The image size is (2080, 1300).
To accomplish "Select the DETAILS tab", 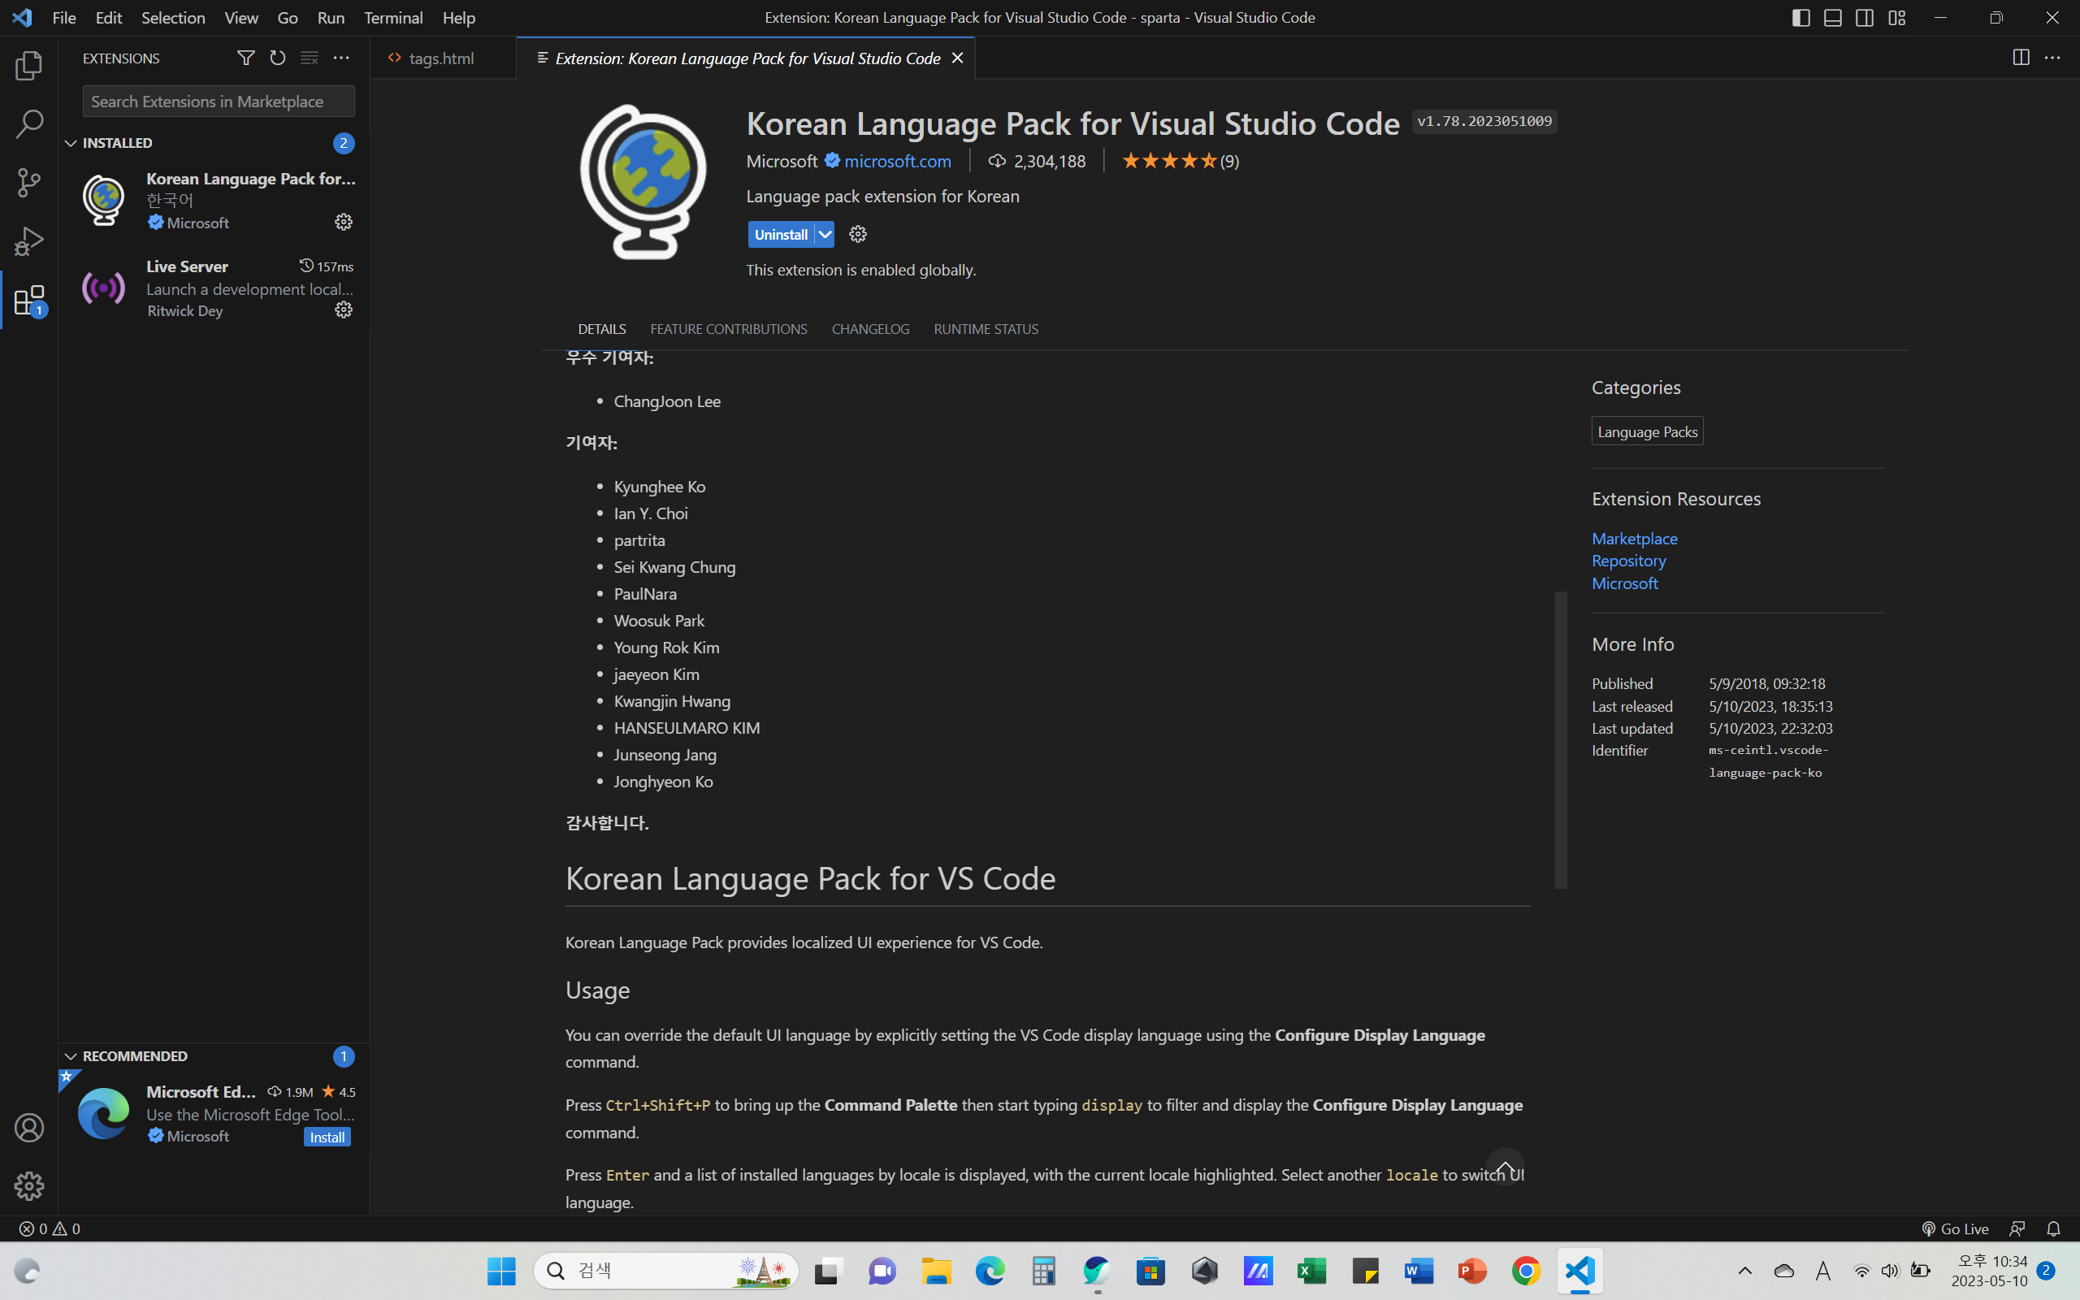I will pyautogui.click(x=601, y=328).
